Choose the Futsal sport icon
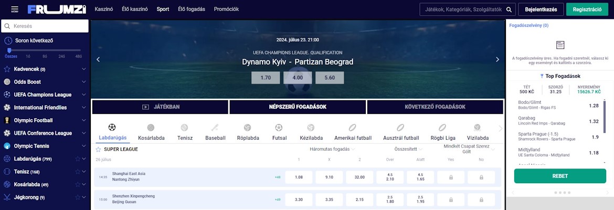Image resolution: width=614 pixels, height=210 pixels. pos(279,128)
